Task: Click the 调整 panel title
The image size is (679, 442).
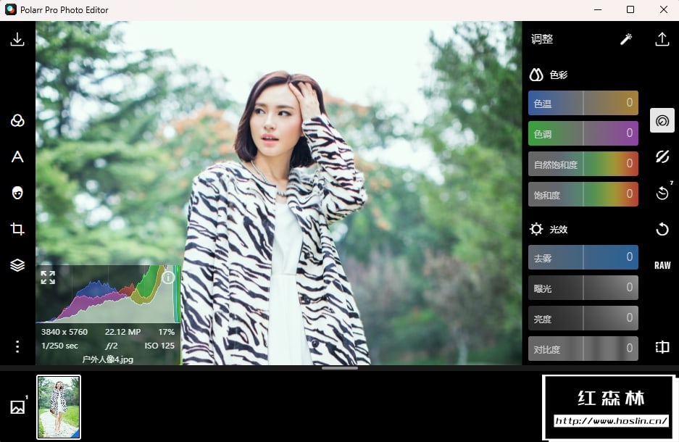Action: coord(542,39)
